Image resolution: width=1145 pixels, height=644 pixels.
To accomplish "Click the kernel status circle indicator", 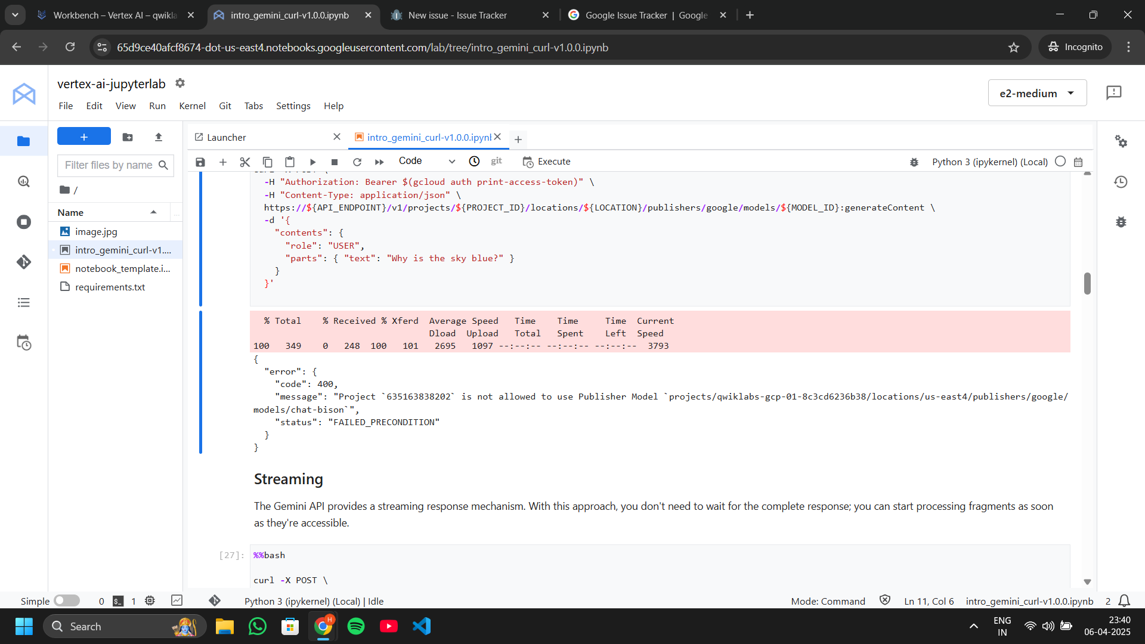I will (1060, 162).
